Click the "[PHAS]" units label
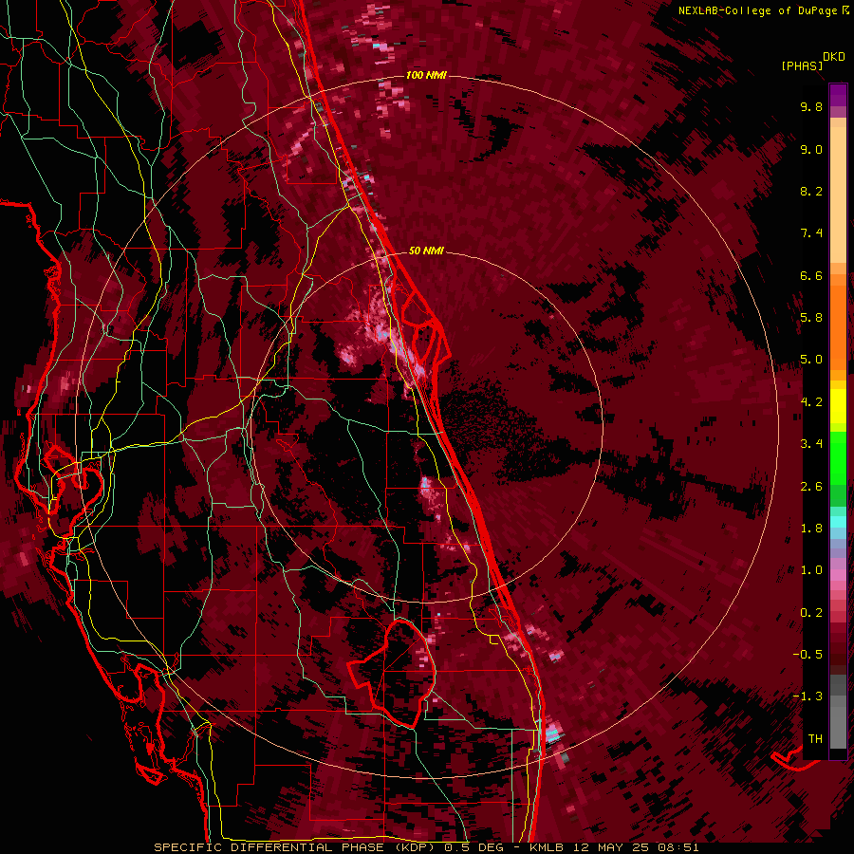This screenshot has width=854, height=854. tap(802, 65)
